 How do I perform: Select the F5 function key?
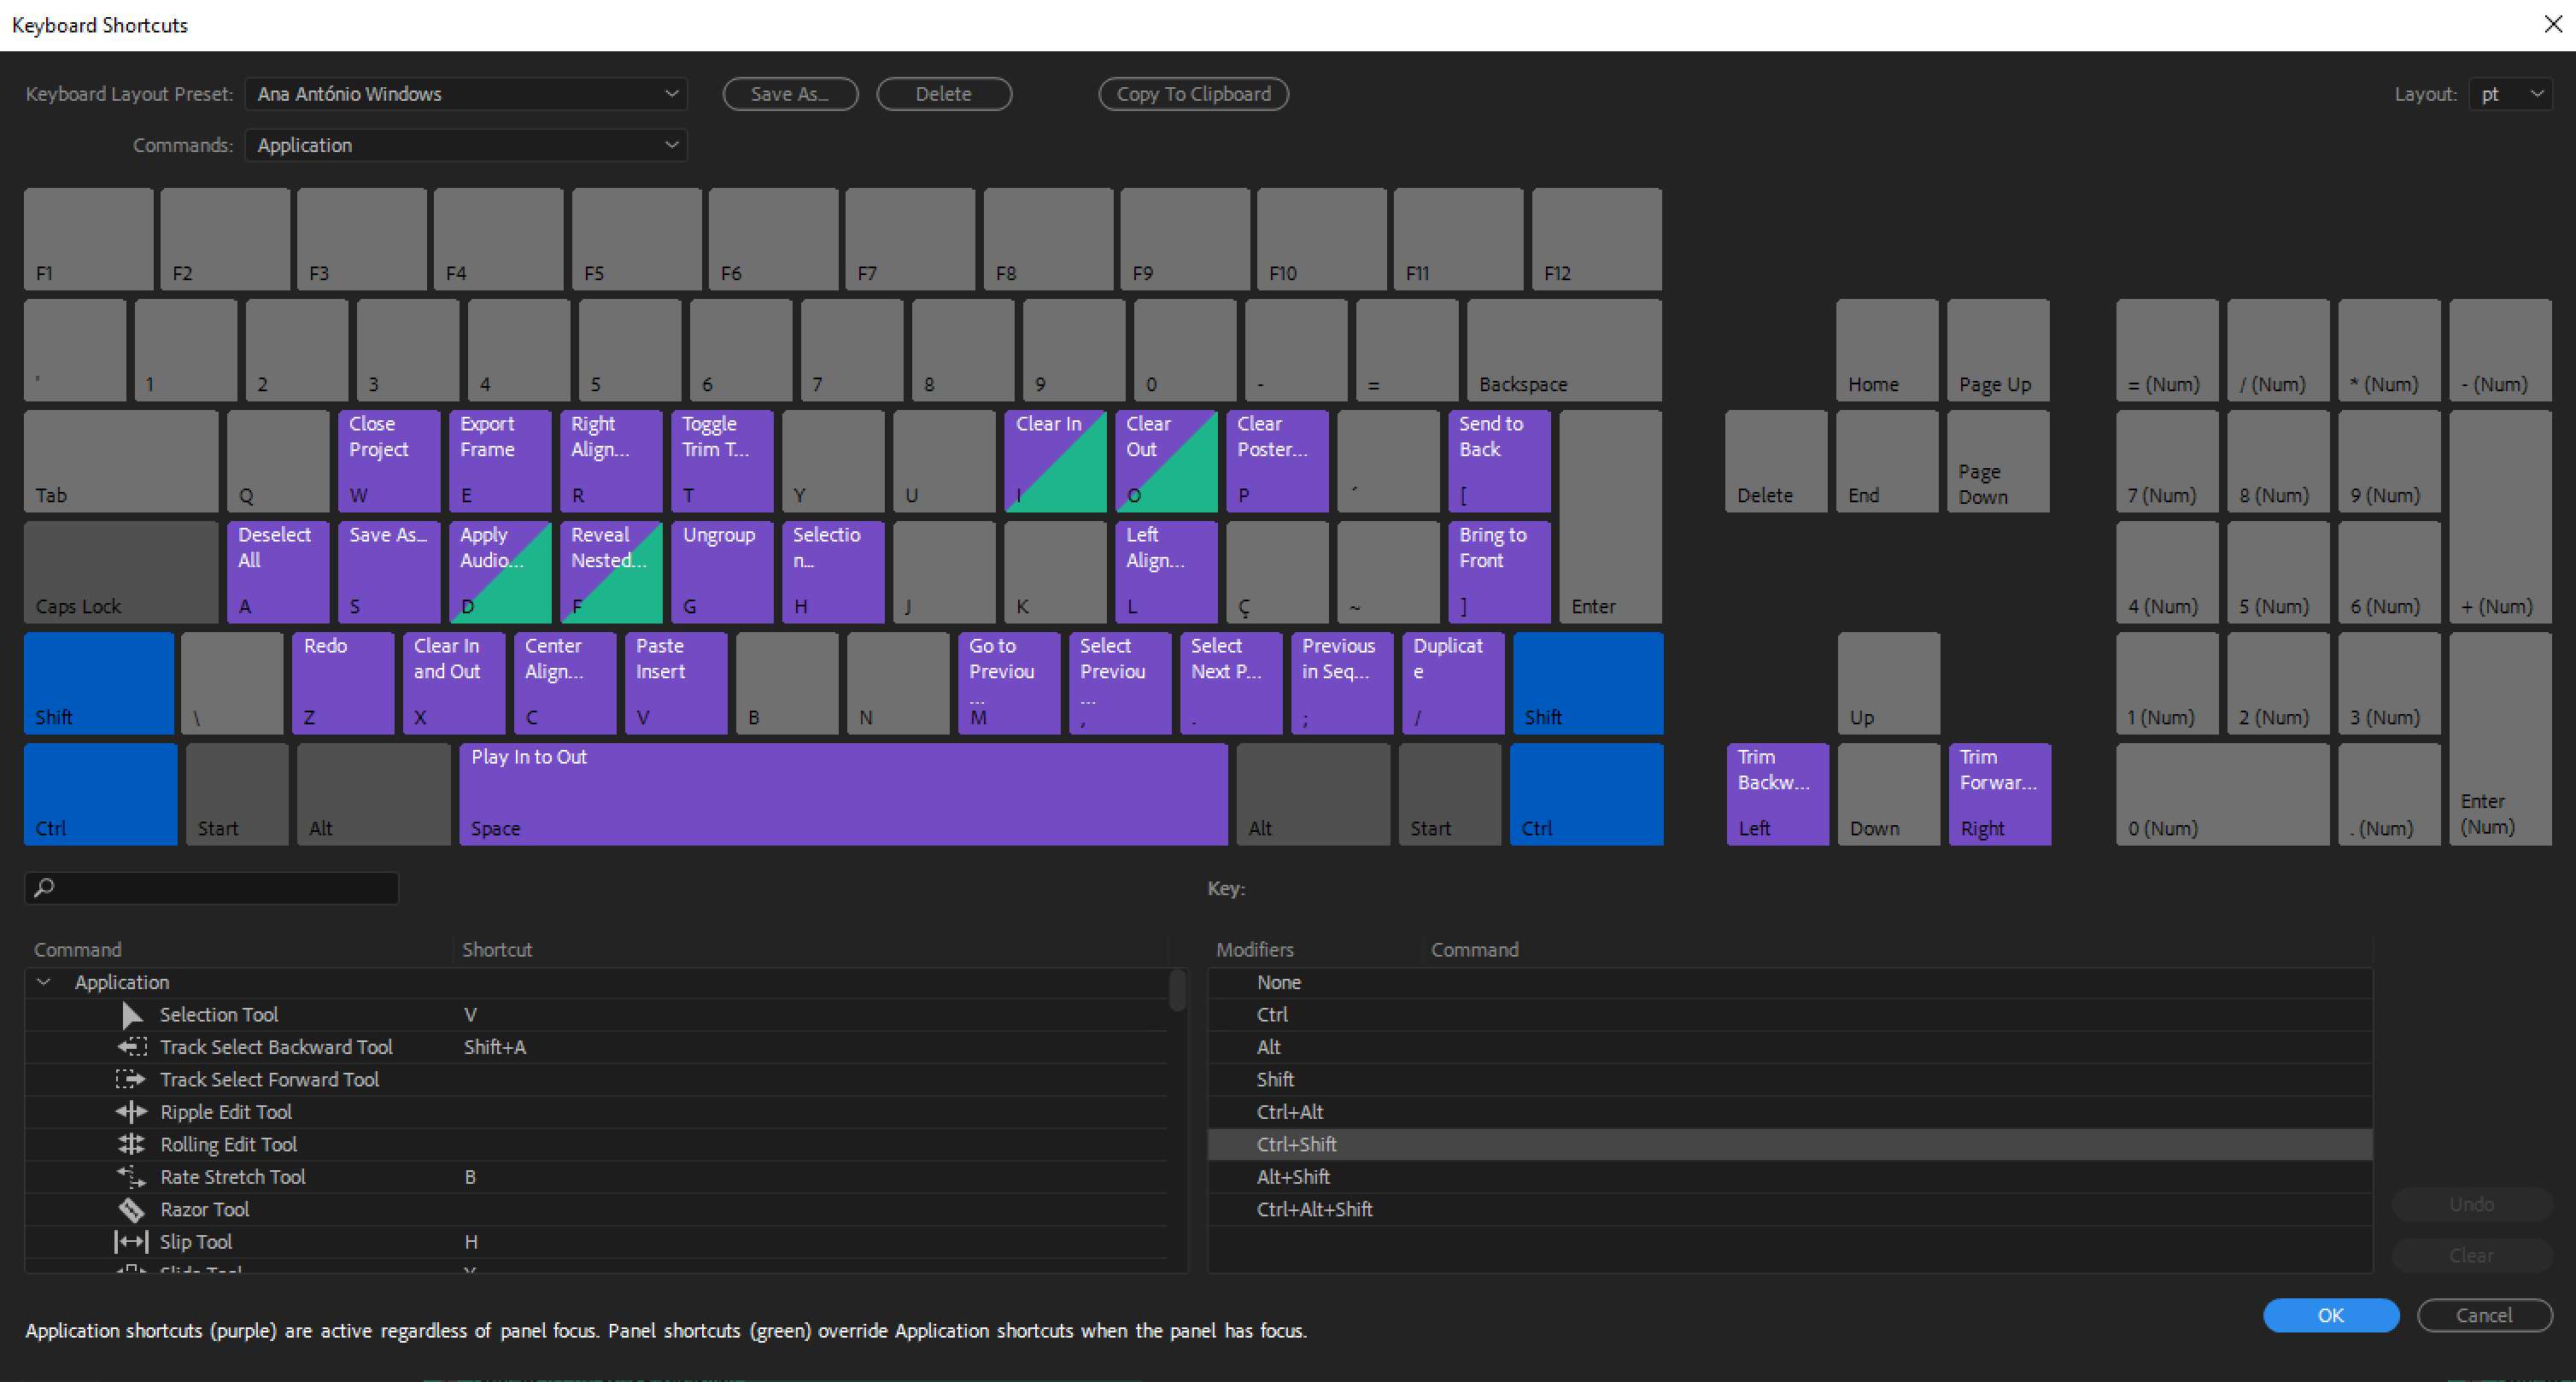click(x=637, y=239)
